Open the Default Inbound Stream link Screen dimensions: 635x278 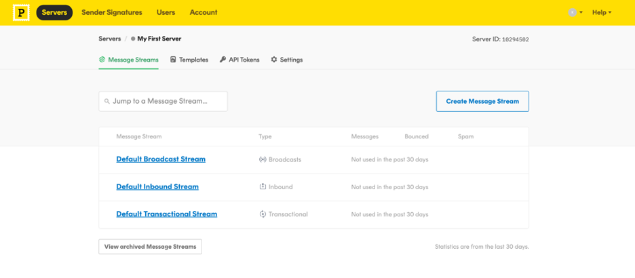157,186
